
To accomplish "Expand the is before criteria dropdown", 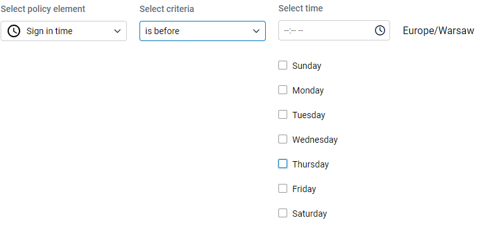I will [x=203, y=31].
